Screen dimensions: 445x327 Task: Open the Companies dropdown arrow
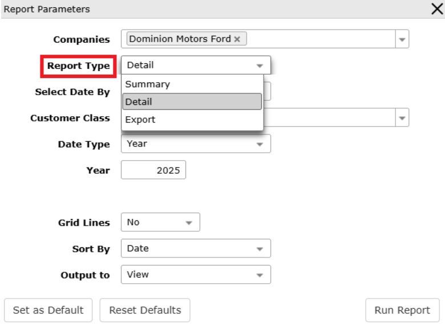click(402, 39)
